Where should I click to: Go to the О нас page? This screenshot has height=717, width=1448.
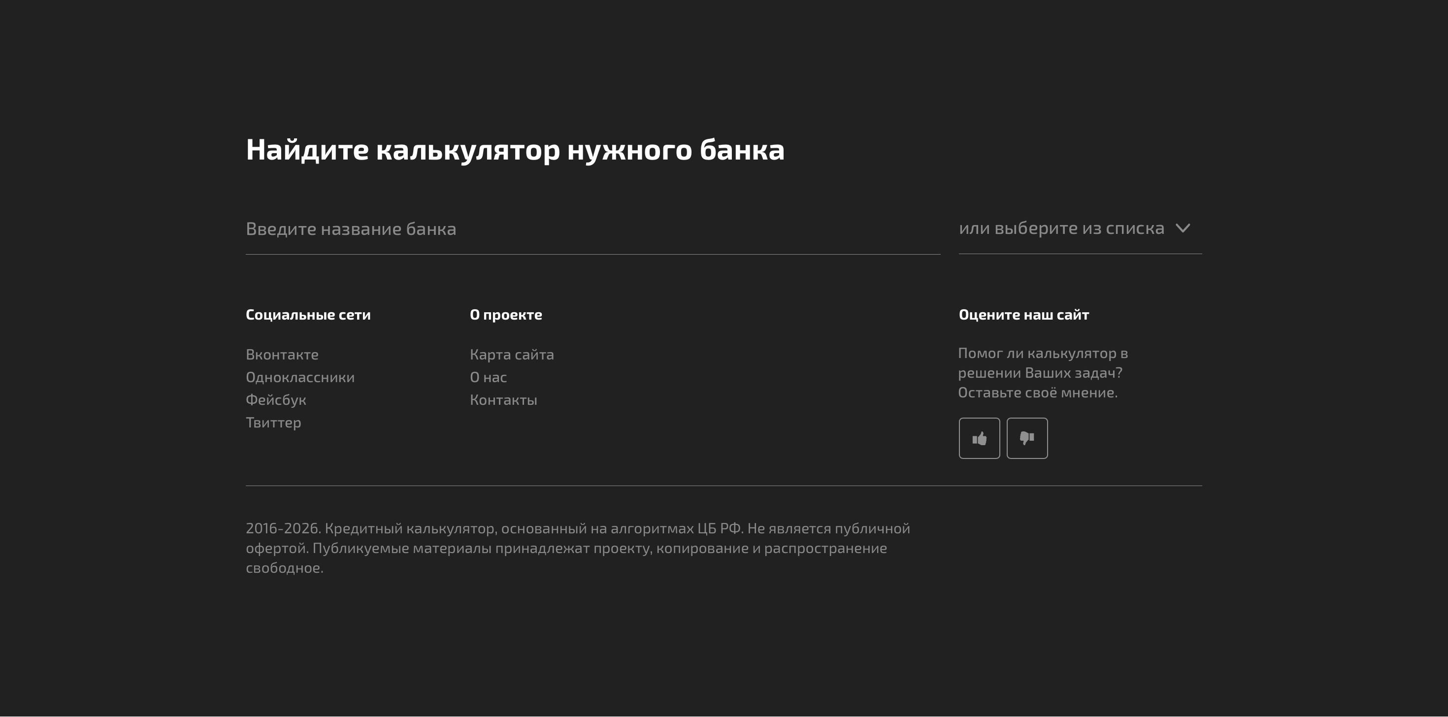tap(488, 377)
